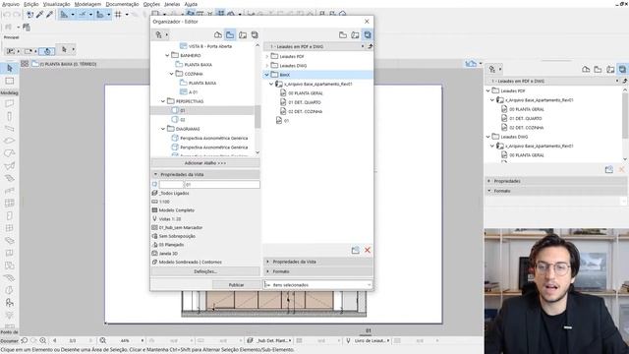Viewport: 629px width, 354px height.
Task: Expand Leiautes DWG folder in Organizer
Action: pos(267,66)
